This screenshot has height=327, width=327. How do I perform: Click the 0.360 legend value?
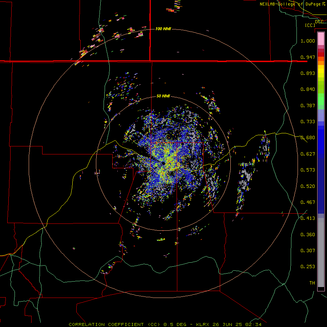coord(308,234)
